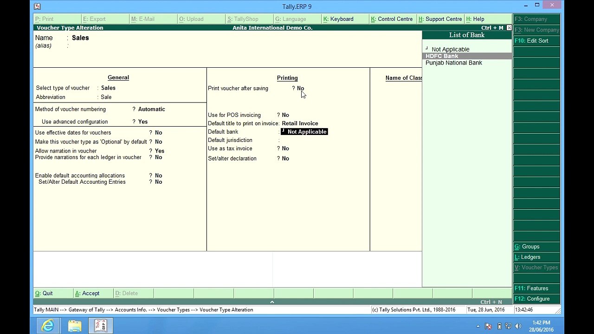Open the E: Export menu
Image resolution: width=594 pixels, height=334 pixels.
tap(105, 19)
